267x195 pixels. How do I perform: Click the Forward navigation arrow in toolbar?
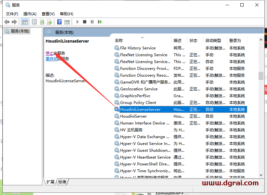[14, 22]
